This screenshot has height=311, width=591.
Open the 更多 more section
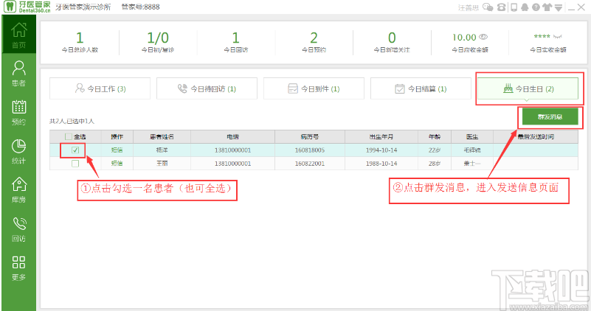pos(19,268)
